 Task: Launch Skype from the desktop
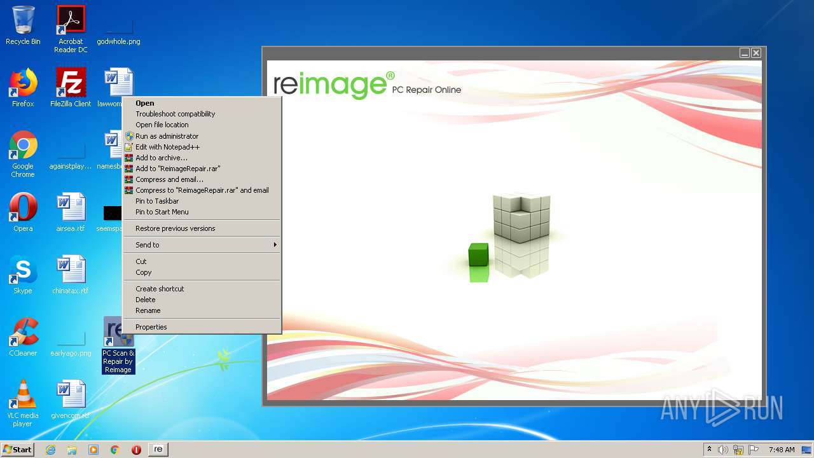point(23,275)
